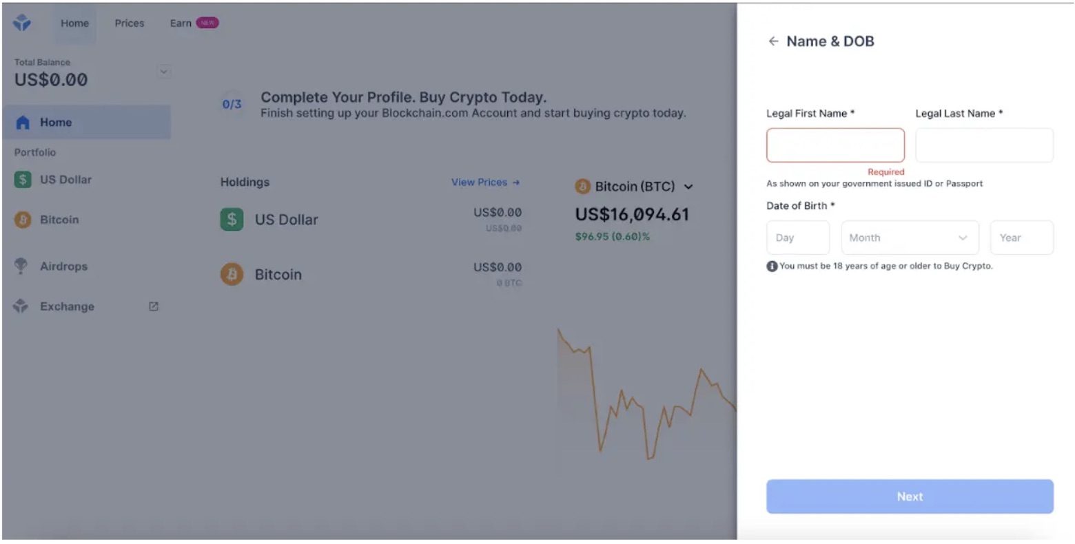Switch to the Prices tab
Image resolution: width=1075 pixels, height=544 pixels.
[x=129, y=23]
